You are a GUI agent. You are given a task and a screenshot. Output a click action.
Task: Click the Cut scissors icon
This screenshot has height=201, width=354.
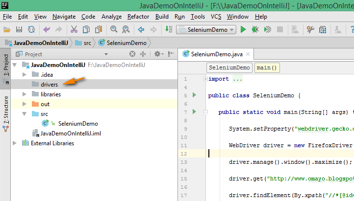pyautogui.click(x=74, y=29)
